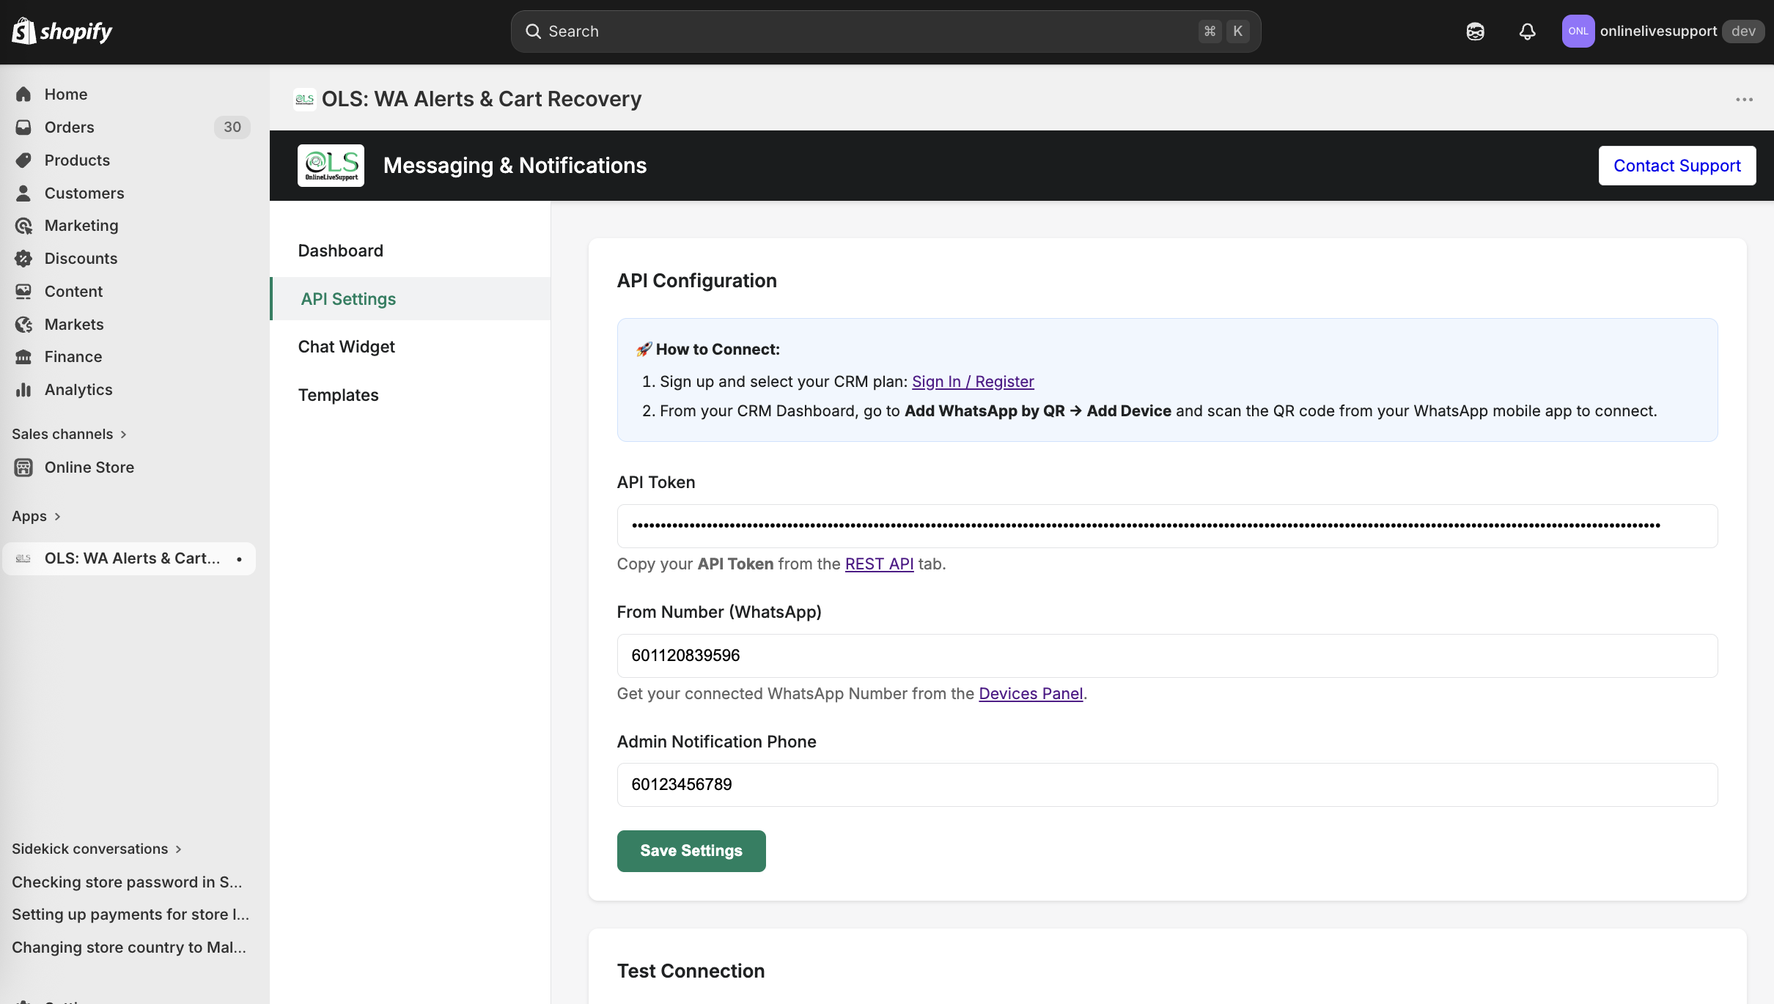Follow the REST API link
Image resolution: width=1774 pixels, height=1004 pixels.
click(879, 564)
